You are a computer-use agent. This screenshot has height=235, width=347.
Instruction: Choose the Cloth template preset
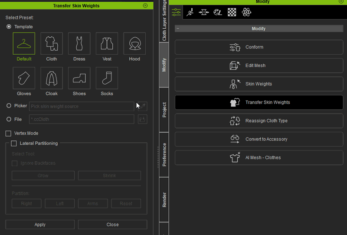point(52,43)
